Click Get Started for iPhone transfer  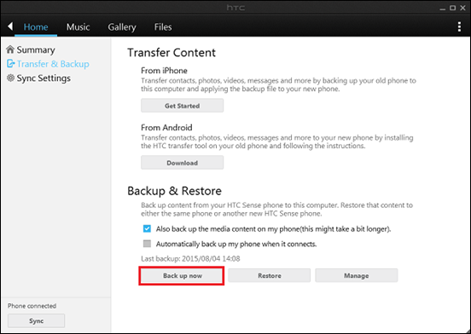pos(182,106)
